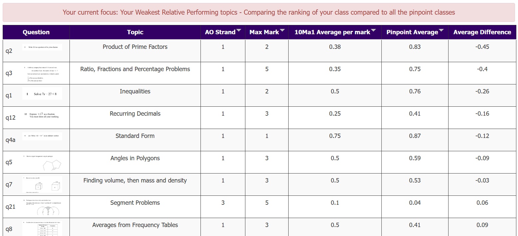Select the Product of Prime Factors topic
The width and height of the screenshot is (518, 236).
(x=135, y=47)
